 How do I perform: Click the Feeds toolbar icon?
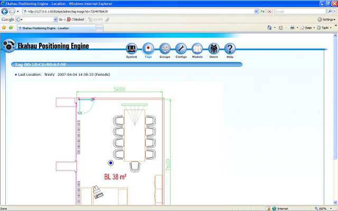tap(280, 28)
